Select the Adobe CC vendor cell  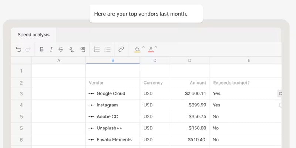pos(113,116)
